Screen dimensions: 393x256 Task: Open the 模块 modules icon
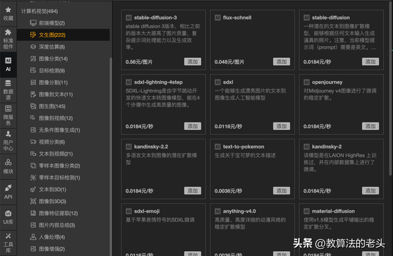click(8, 162)
